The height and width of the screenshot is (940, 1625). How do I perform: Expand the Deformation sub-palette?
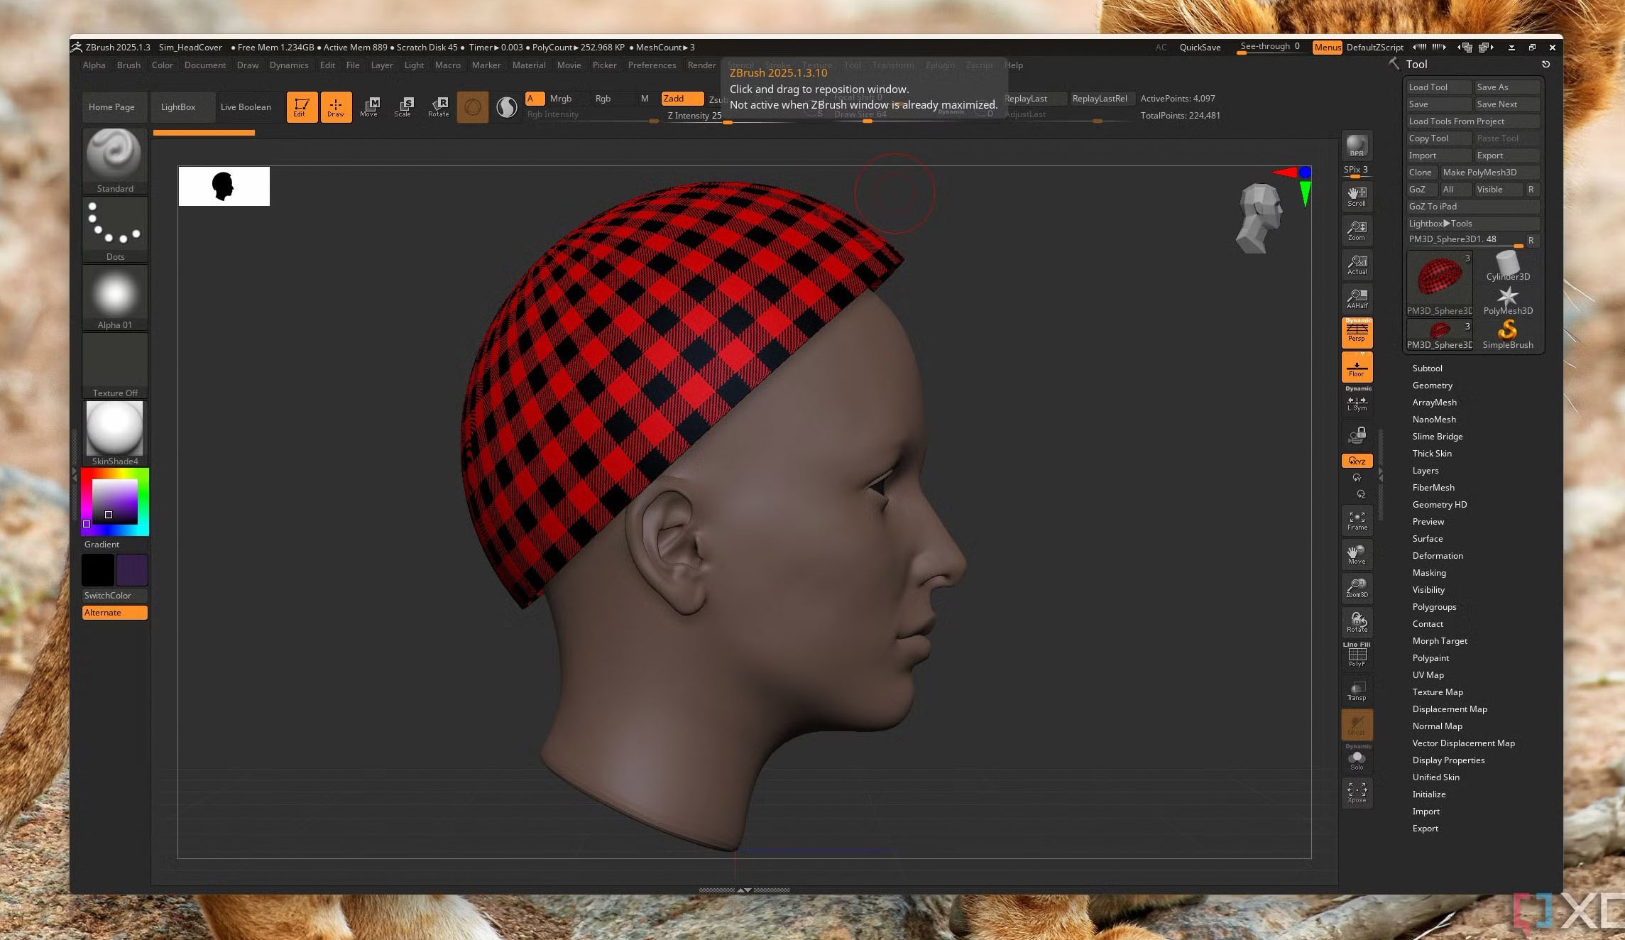pos(1437,556)
